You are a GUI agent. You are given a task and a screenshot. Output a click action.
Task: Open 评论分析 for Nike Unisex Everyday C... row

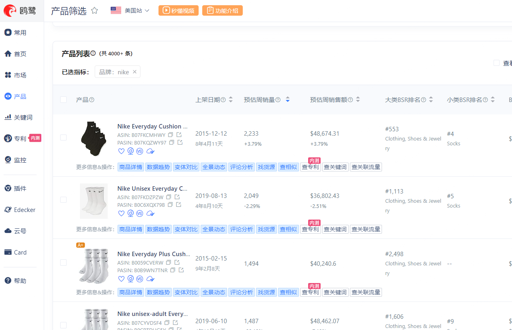click(x=241, y=229)
